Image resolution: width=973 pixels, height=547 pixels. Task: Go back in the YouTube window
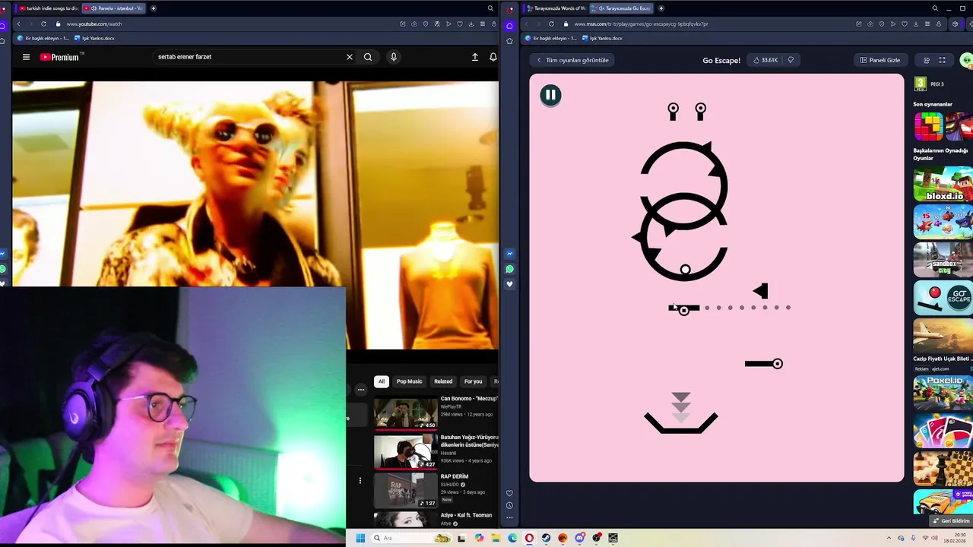(18, 24)
